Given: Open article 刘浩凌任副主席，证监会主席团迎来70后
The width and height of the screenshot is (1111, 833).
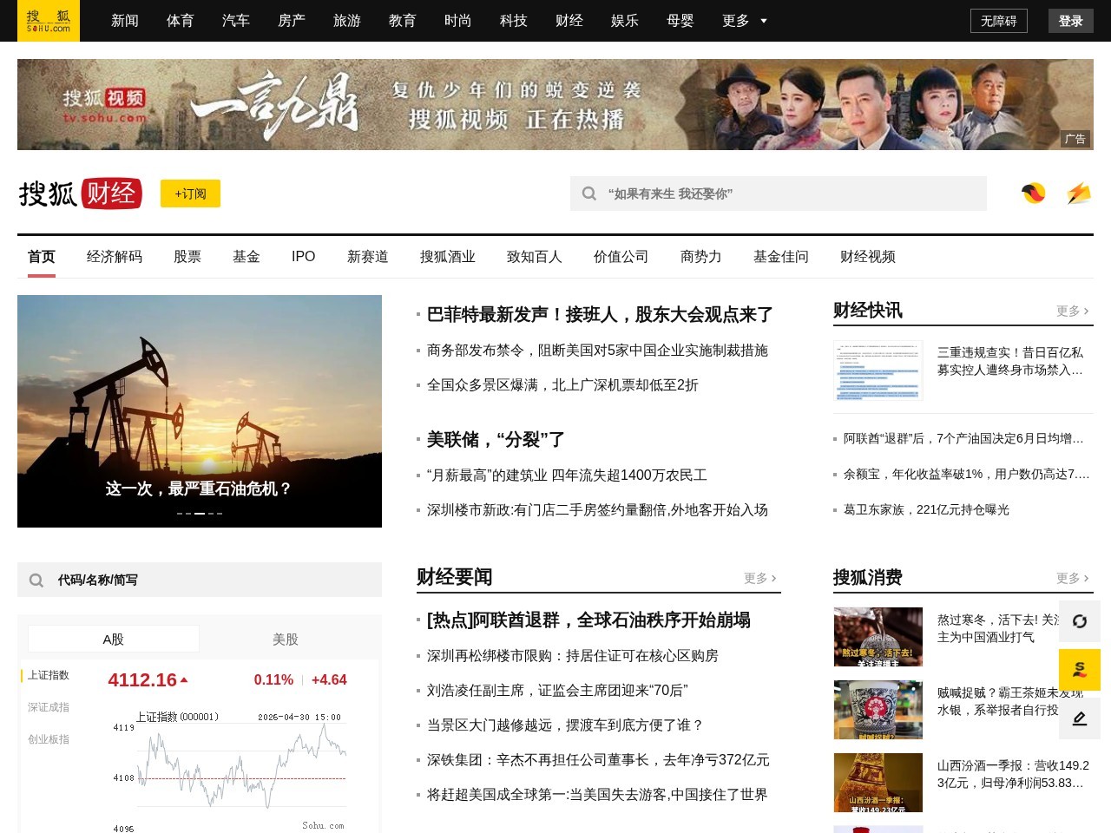Looking at the screenshot, I should tap(557, 691).
